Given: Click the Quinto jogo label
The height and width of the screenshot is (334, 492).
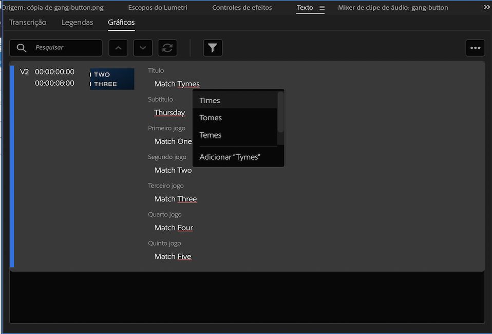Looking at the screenshot, I should click(164, 243).
